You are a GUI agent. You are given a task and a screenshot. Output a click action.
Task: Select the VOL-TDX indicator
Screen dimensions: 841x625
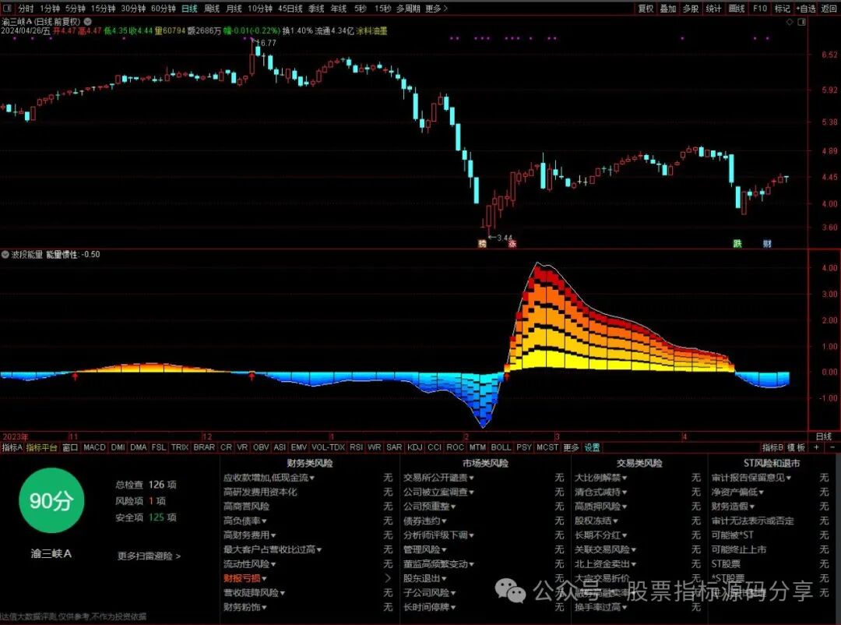328,447
